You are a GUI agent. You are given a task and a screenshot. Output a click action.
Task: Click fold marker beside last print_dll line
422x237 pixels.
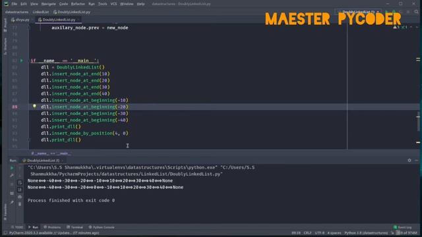tap(29, 140)
